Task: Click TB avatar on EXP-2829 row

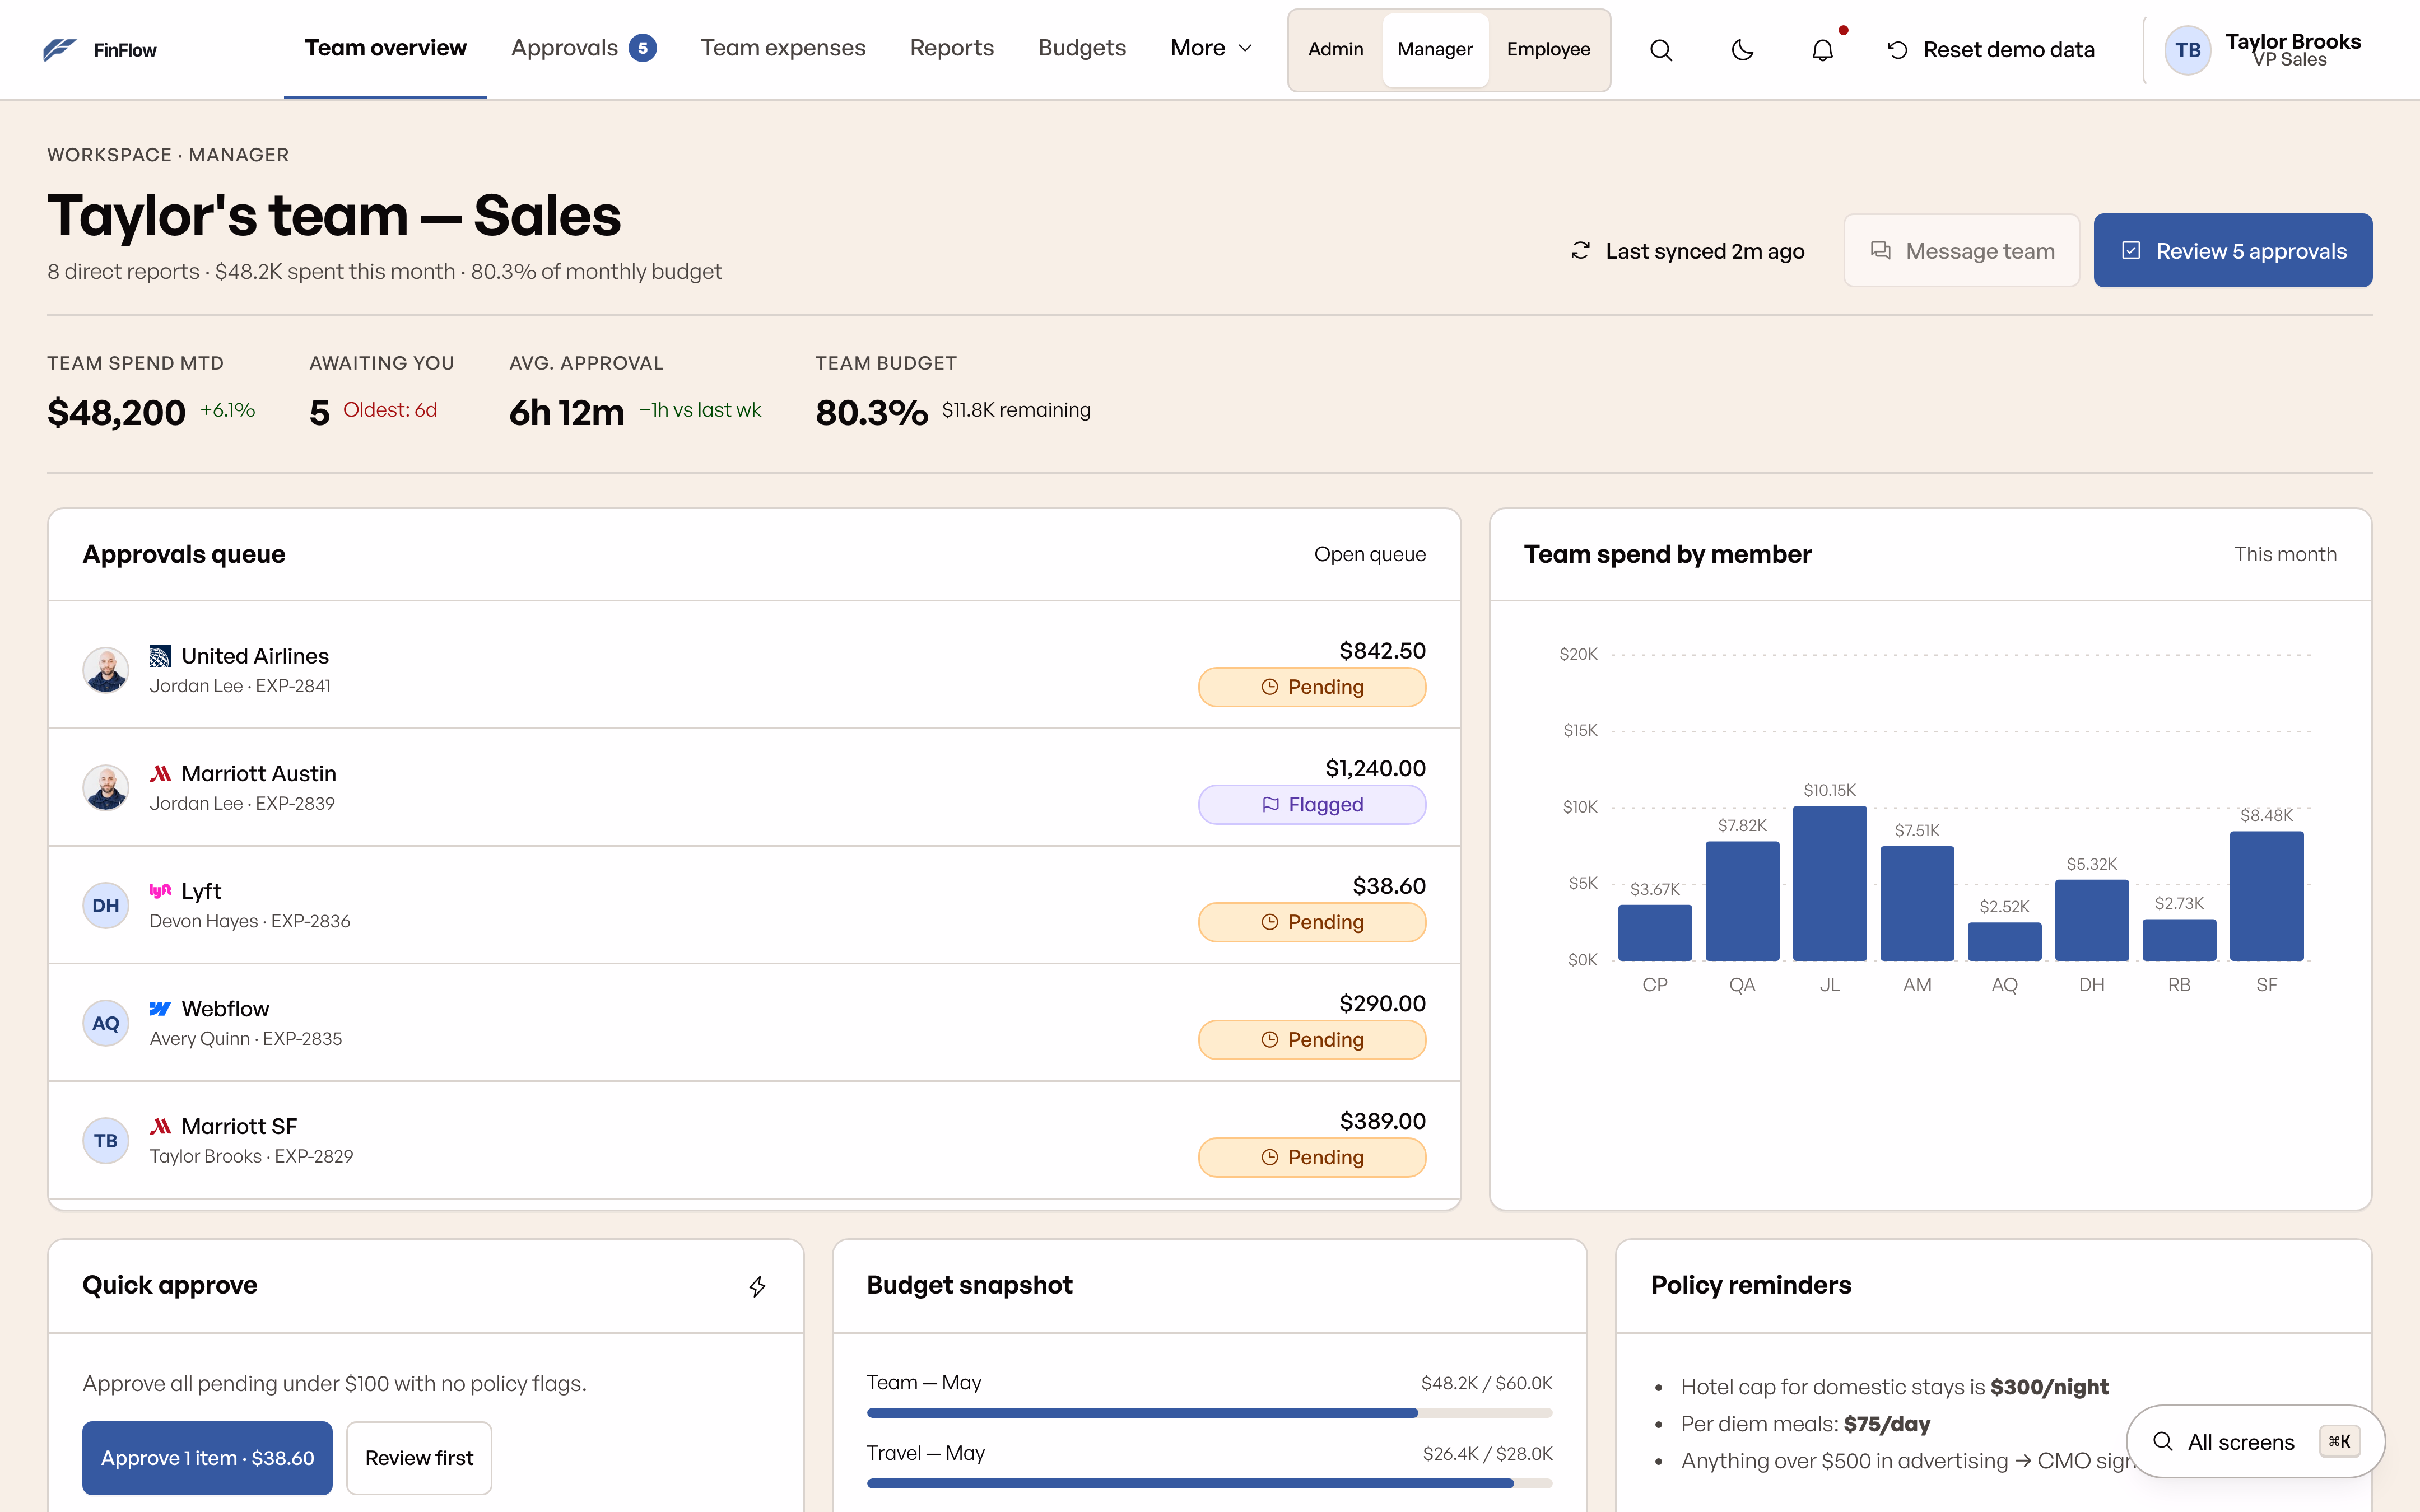Action: tap(106, 1140)
